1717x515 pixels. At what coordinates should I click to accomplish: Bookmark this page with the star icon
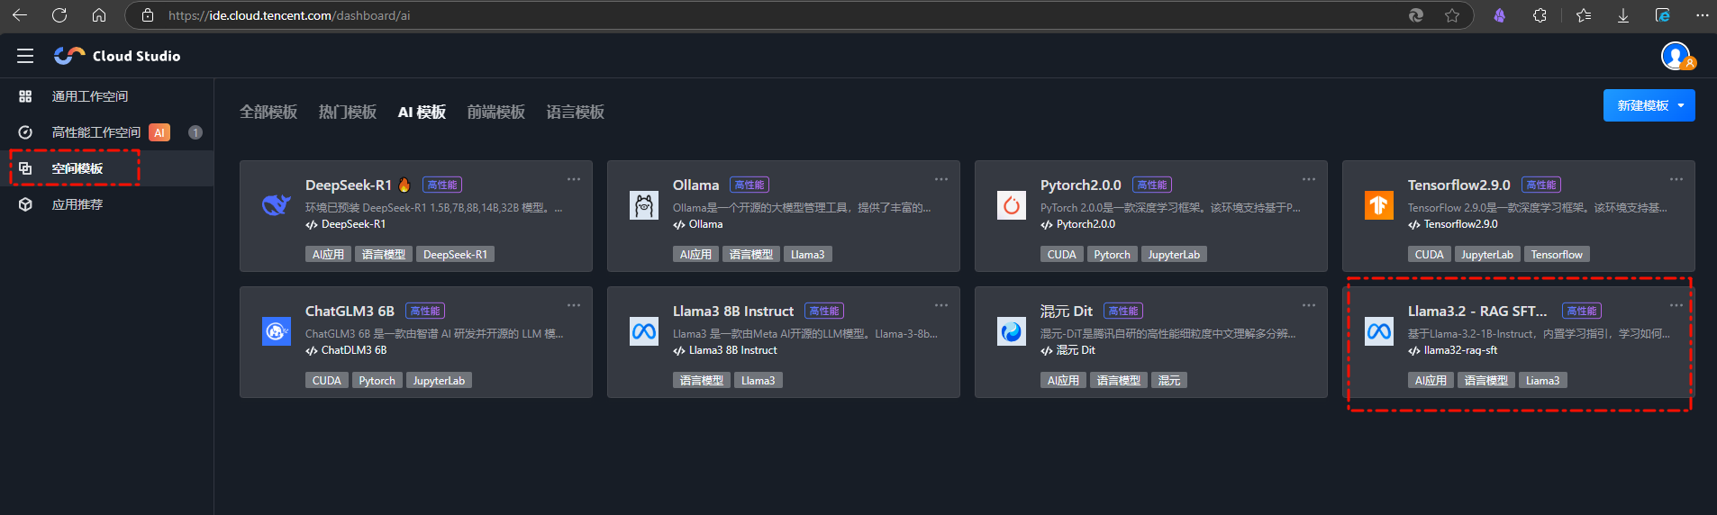coord(1452,15)
